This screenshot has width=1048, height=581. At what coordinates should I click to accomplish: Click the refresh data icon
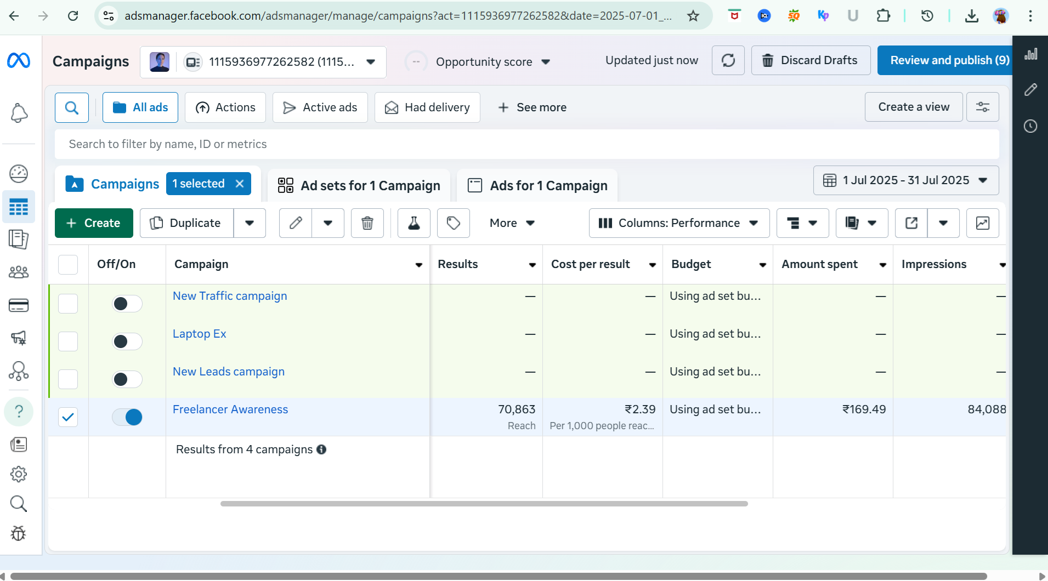point(728,60)
